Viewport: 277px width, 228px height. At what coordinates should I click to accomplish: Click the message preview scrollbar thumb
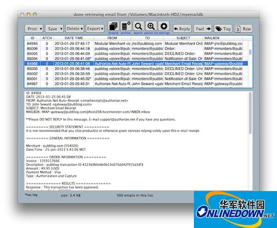coord(250,113)
